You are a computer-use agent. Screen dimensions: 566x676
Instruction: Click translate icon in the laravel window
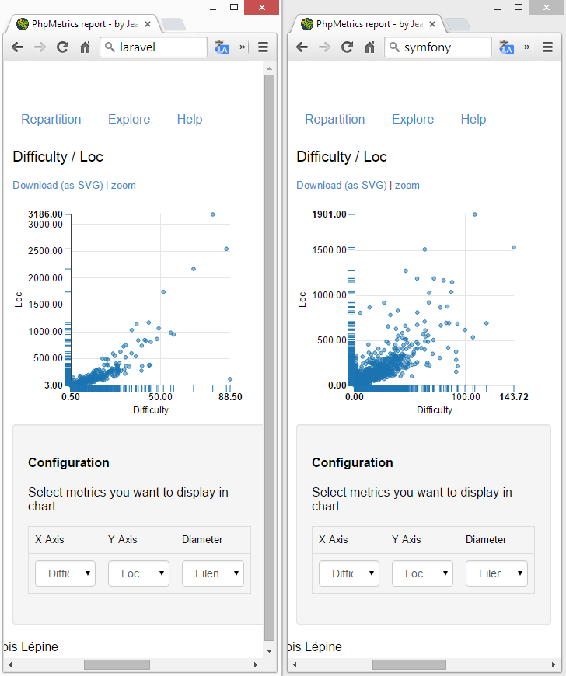[x=222, y=47]
